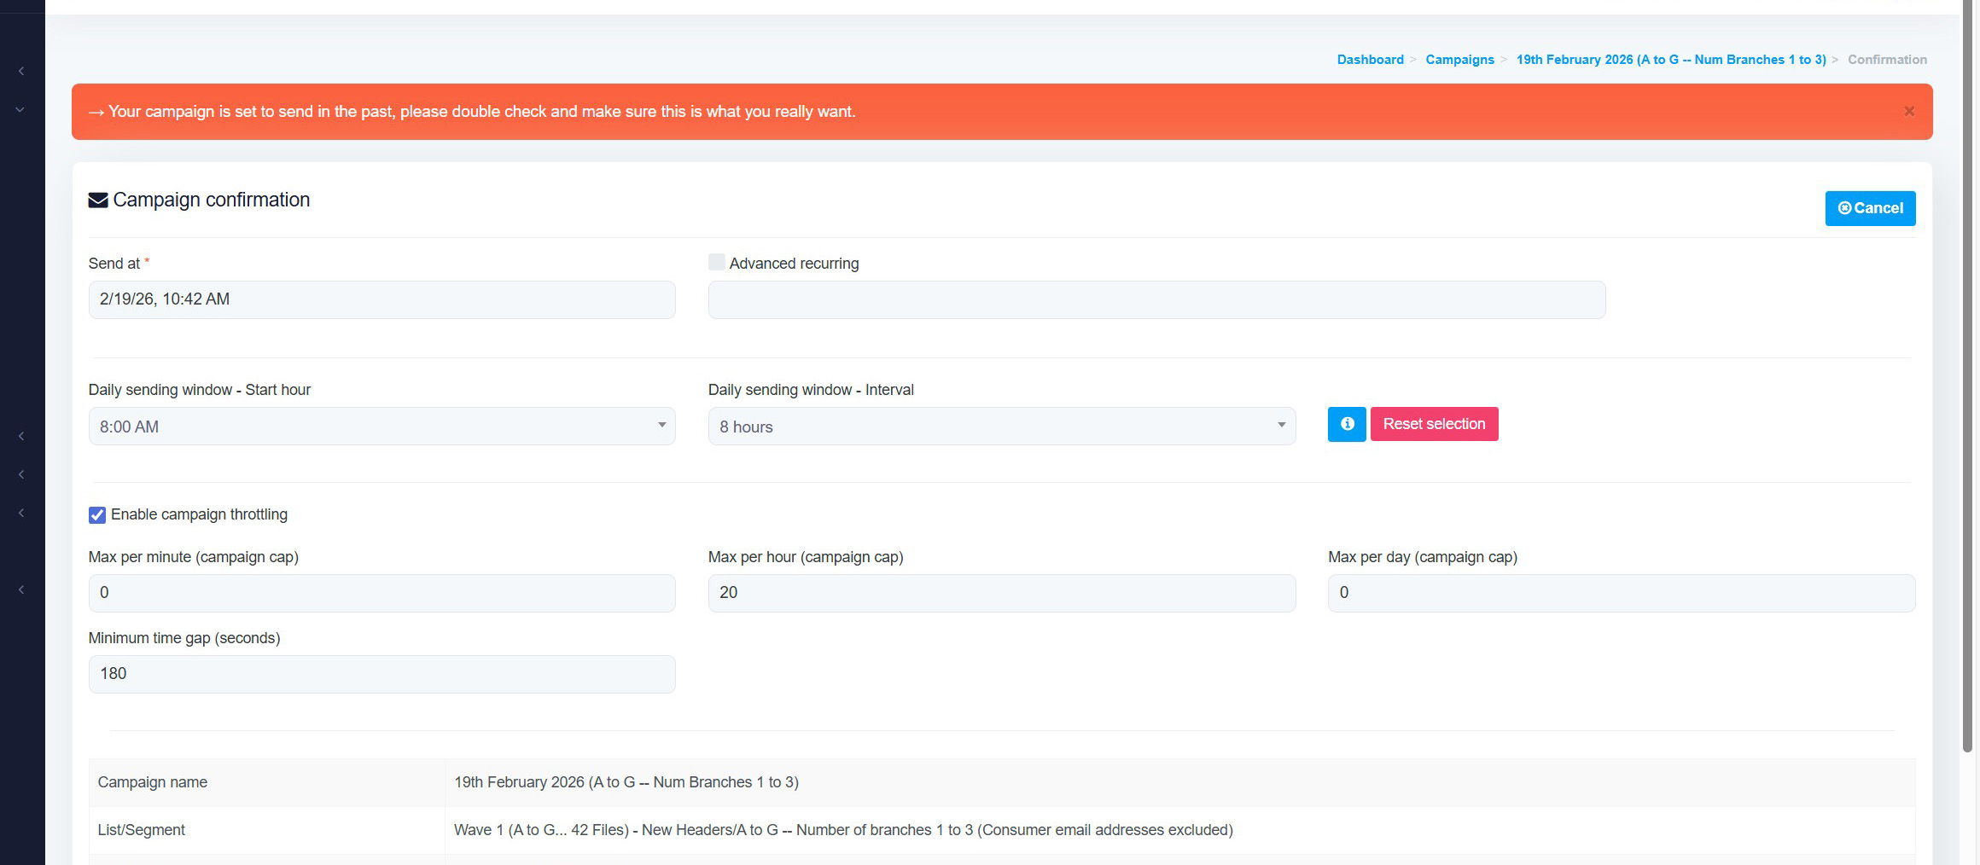1980x865 pixels.
Task: Click the Max per hour field
Action: point(1001,593)
